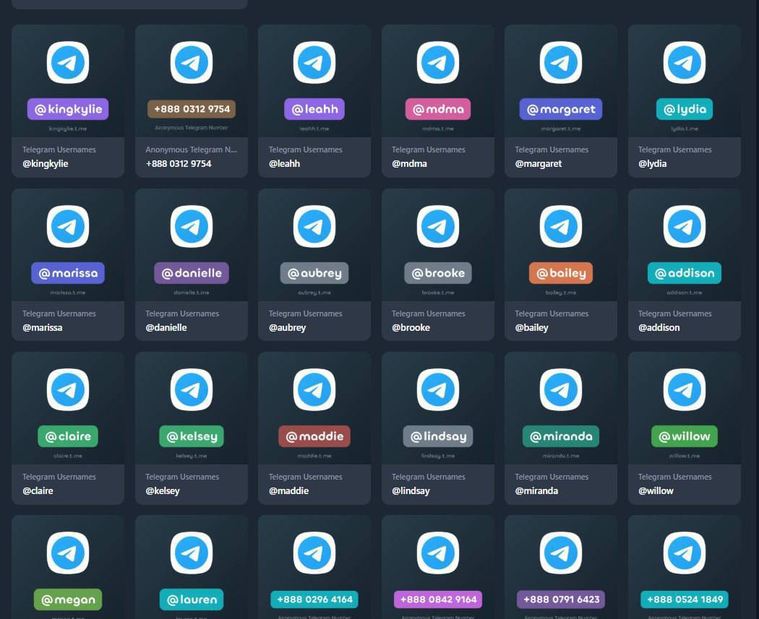Viewport: 759px width, 619px height.
Task: Click the Telegram icon above +888 0842 9164
Action: [437, 553]
